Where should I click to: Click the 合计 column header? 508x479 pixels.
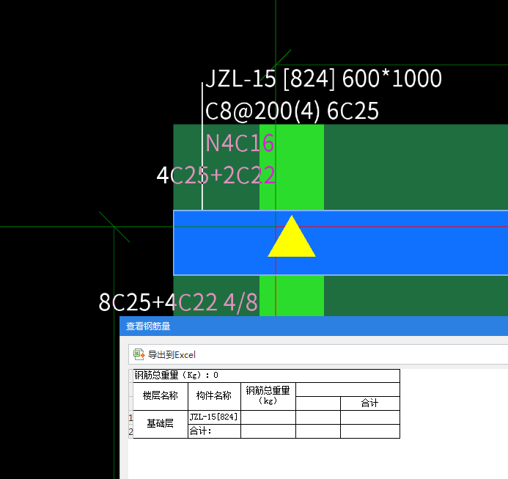click(x=370, y=403)
